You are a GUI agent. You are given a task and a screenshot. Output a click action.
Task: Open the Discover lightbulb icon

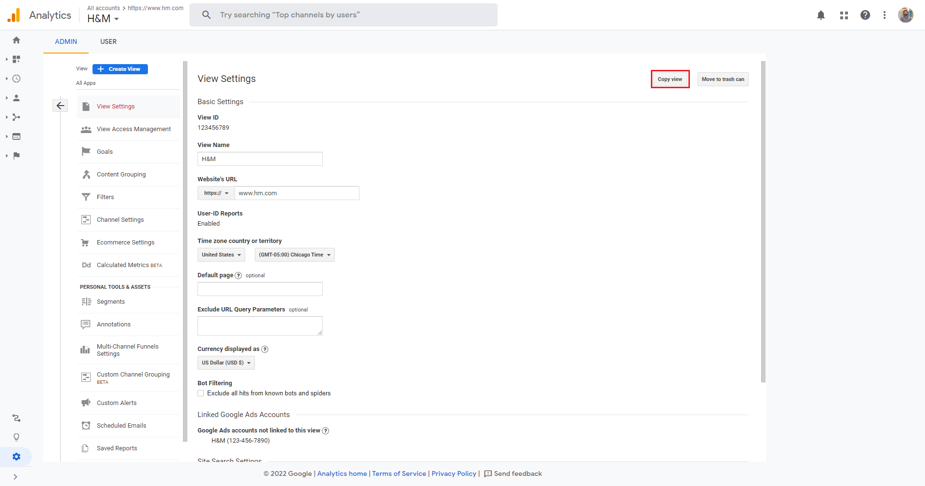[16, 437]
